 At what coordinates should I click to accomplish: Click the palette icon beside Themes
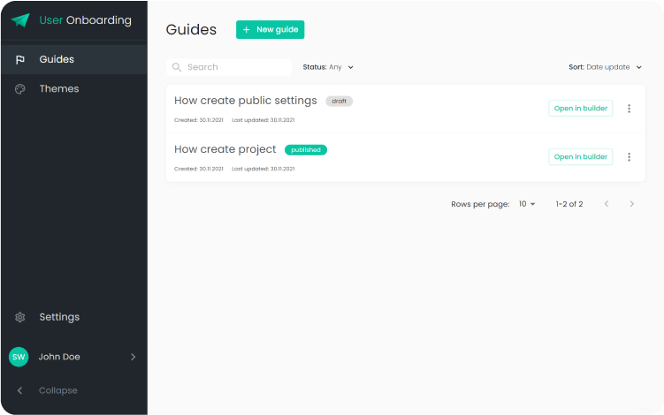click(x=20, y=89)
